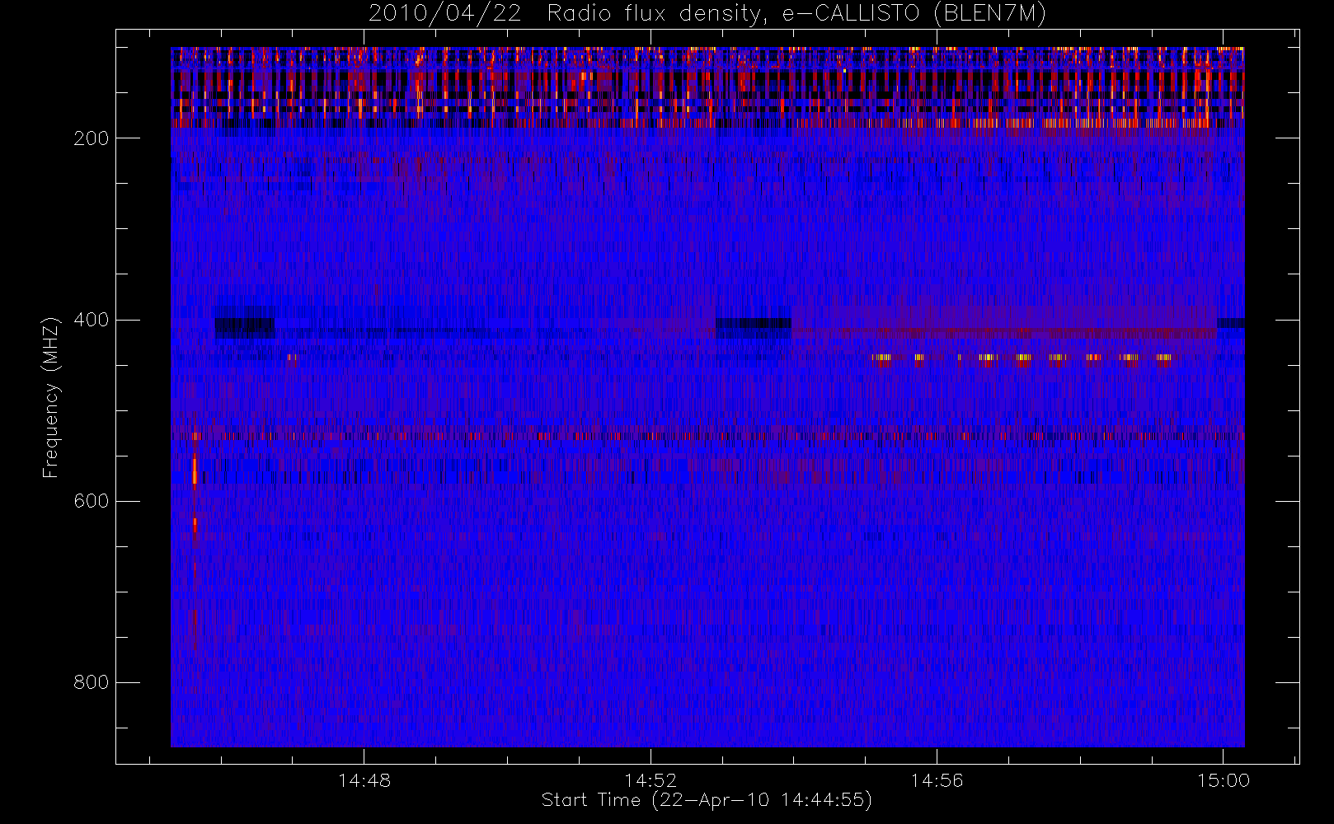
Task: Click the 14:56 time tick label
Action: (x=937, y=780)
